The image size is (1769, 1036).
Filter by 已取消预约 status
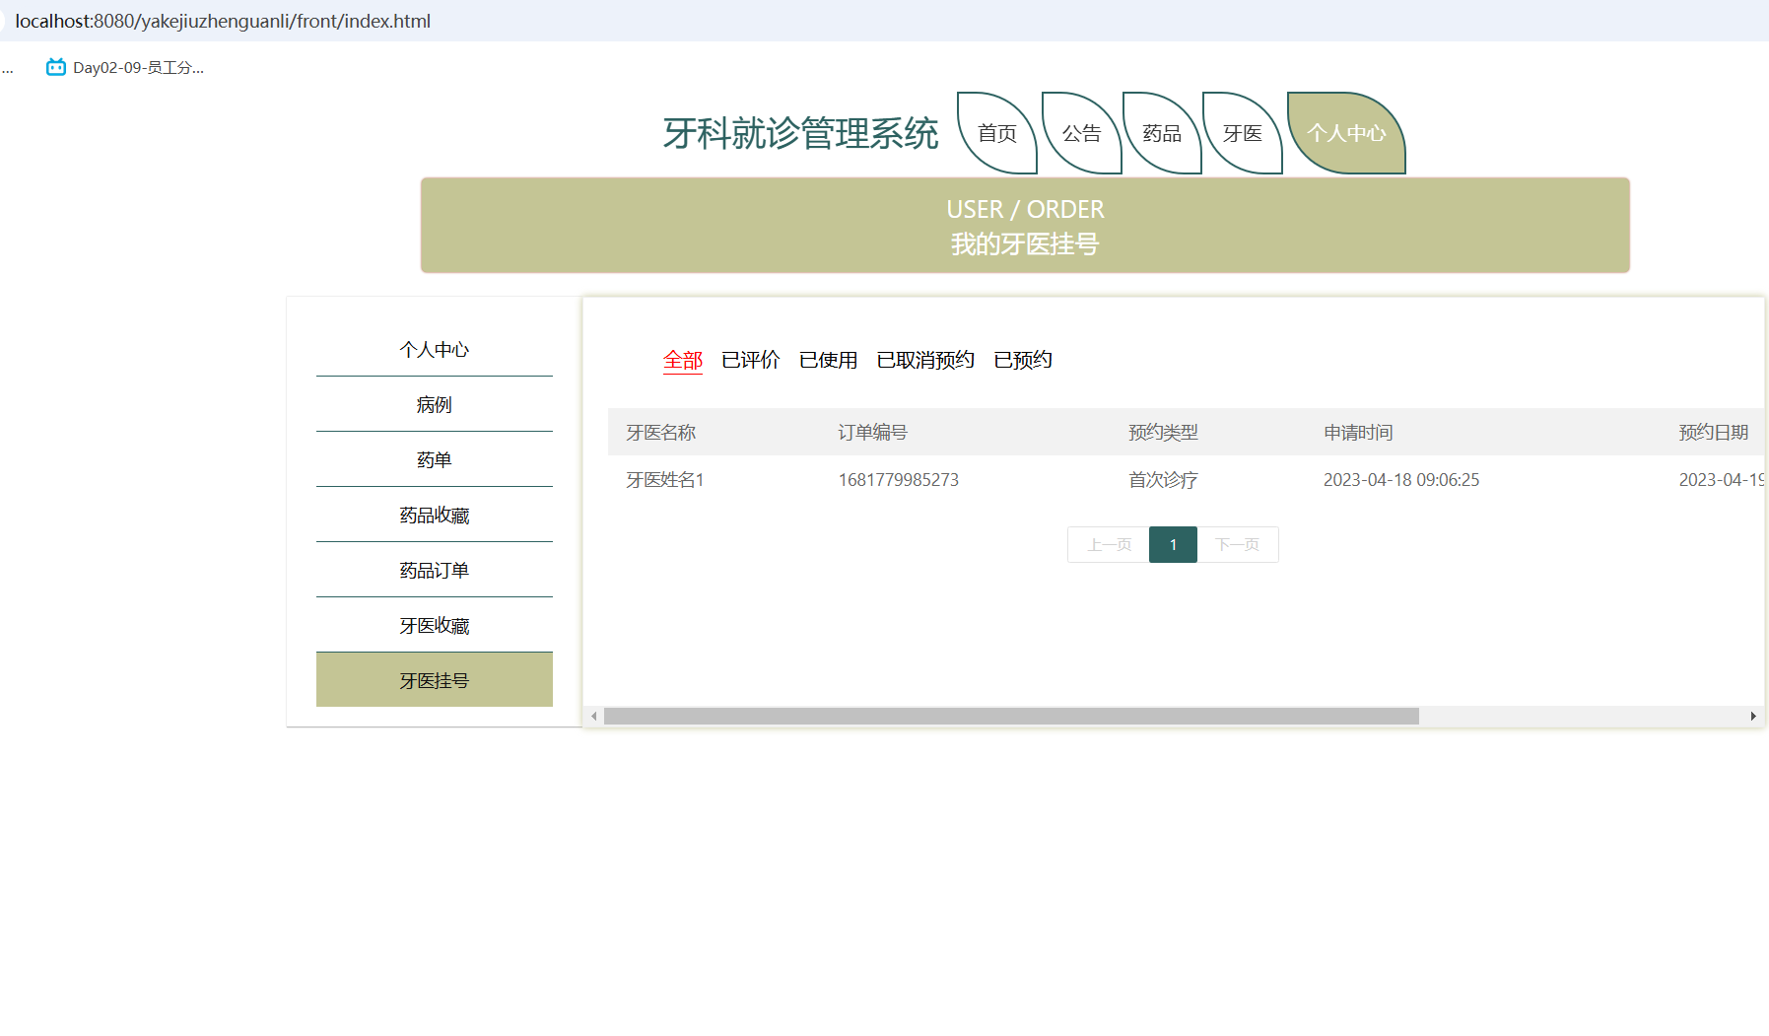[x=925, y=360]
